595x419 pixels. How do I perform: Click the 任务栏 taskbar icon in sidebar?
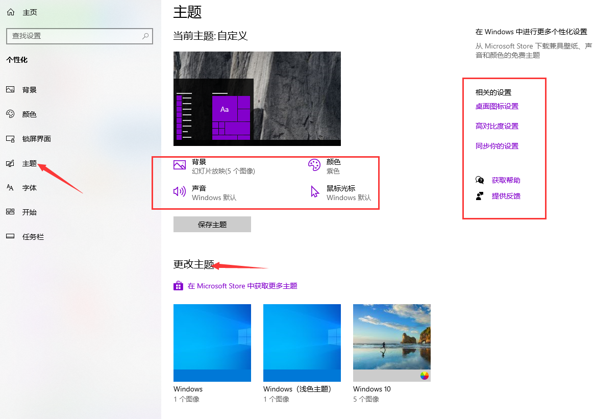[x=11, y=236]
